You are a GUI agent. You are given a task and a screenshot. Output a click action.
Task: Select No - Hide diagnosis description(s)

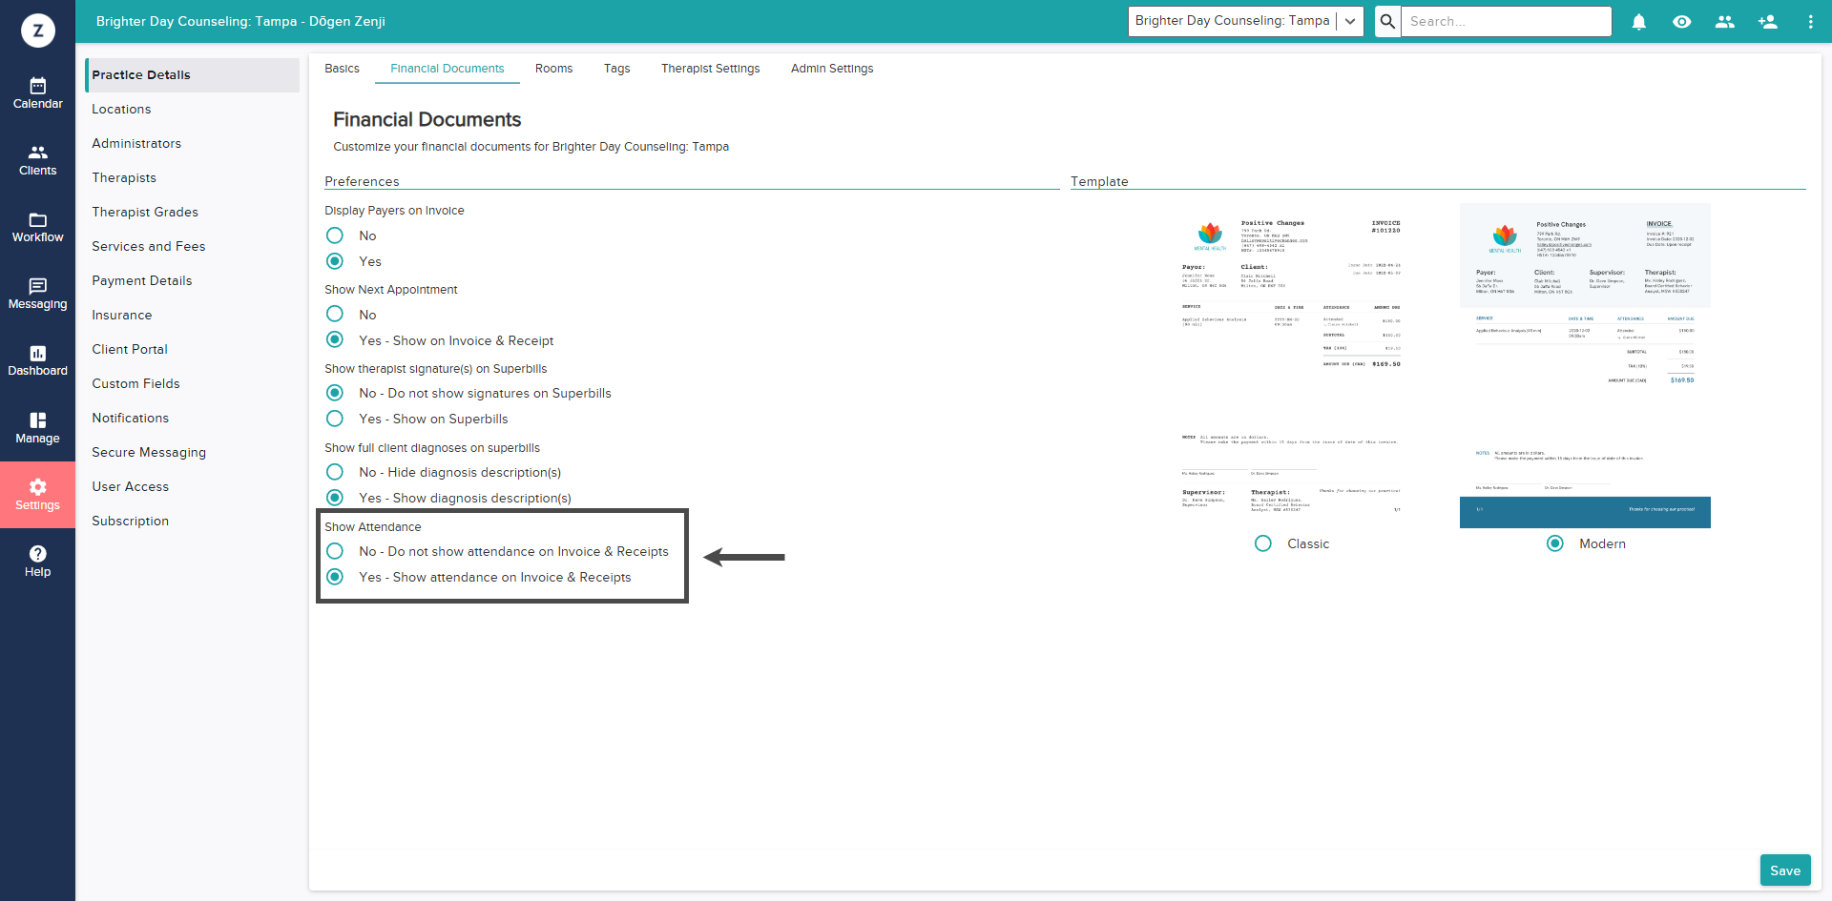(x=335, y=472)
